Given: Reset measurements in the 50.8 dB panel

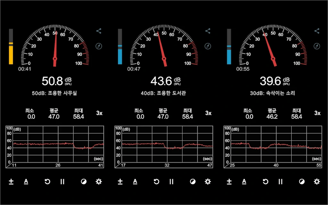Looking at the screenshot, I should [x=47, y=182].
